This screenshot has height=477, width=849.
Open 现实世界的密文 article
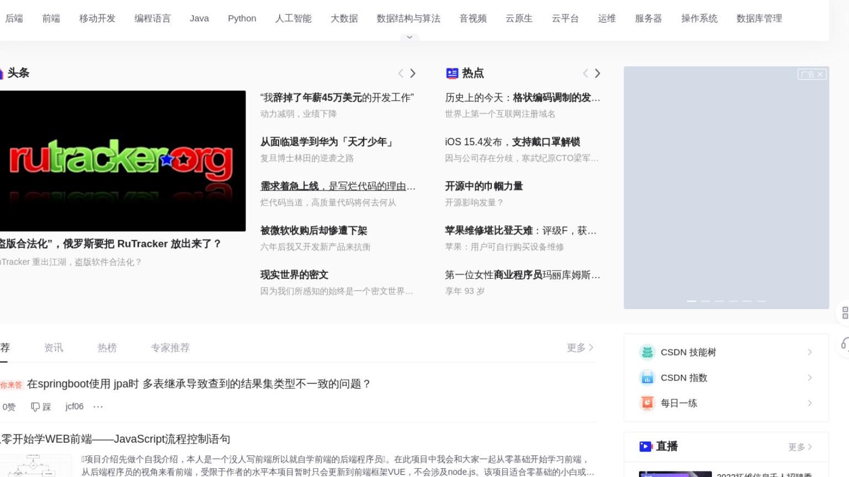(295, 274)
